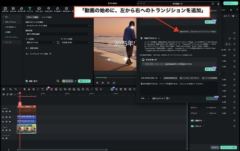Image resolution: width=240 pixels, height=151 pixels.
Task: Mute the オーディオ 1 track speaker icon
Action: click(x=7, y=138)
